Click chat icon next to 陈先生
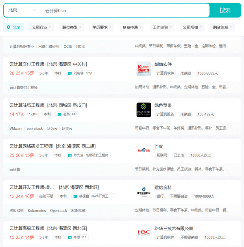The width and height of the screenshot is (244, 247). [x=70, y=155]
